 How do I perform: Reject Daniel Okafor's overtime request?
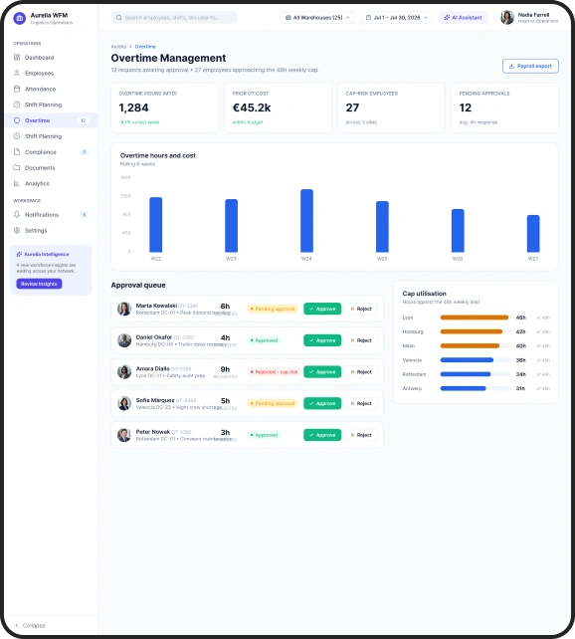361,340
